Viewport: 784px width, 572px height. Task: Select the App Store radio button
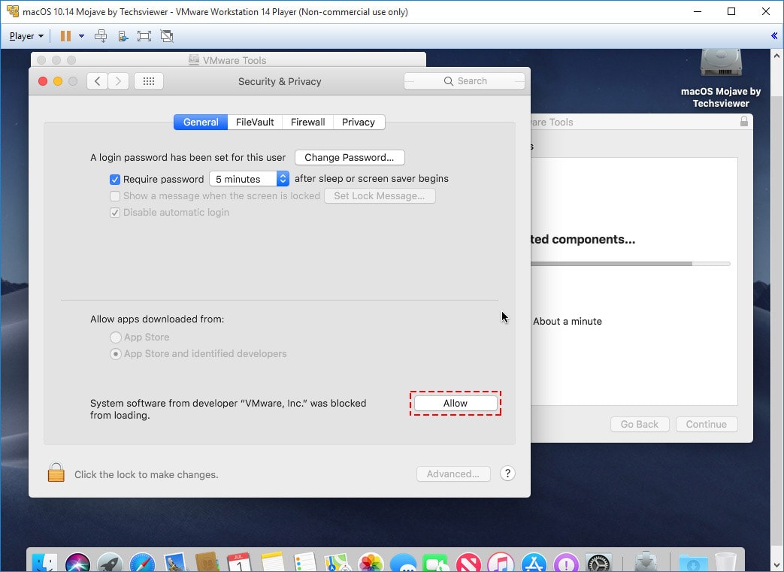pyautogui.click(x=116, y=337)
